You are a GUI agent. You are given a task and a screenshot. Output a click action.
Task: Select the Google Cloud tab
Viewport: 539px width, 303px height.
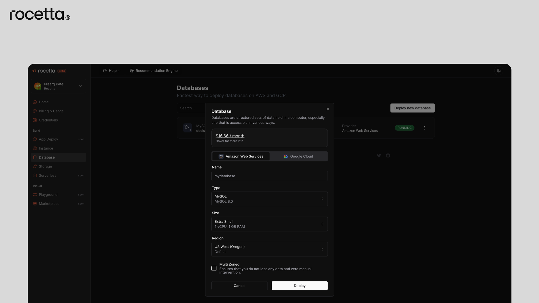(298, 157)
